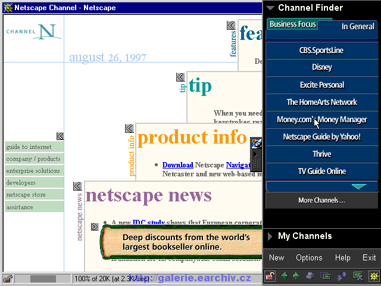
Task: Select The HomeArts Network channel
Action: tap(321, 102)
